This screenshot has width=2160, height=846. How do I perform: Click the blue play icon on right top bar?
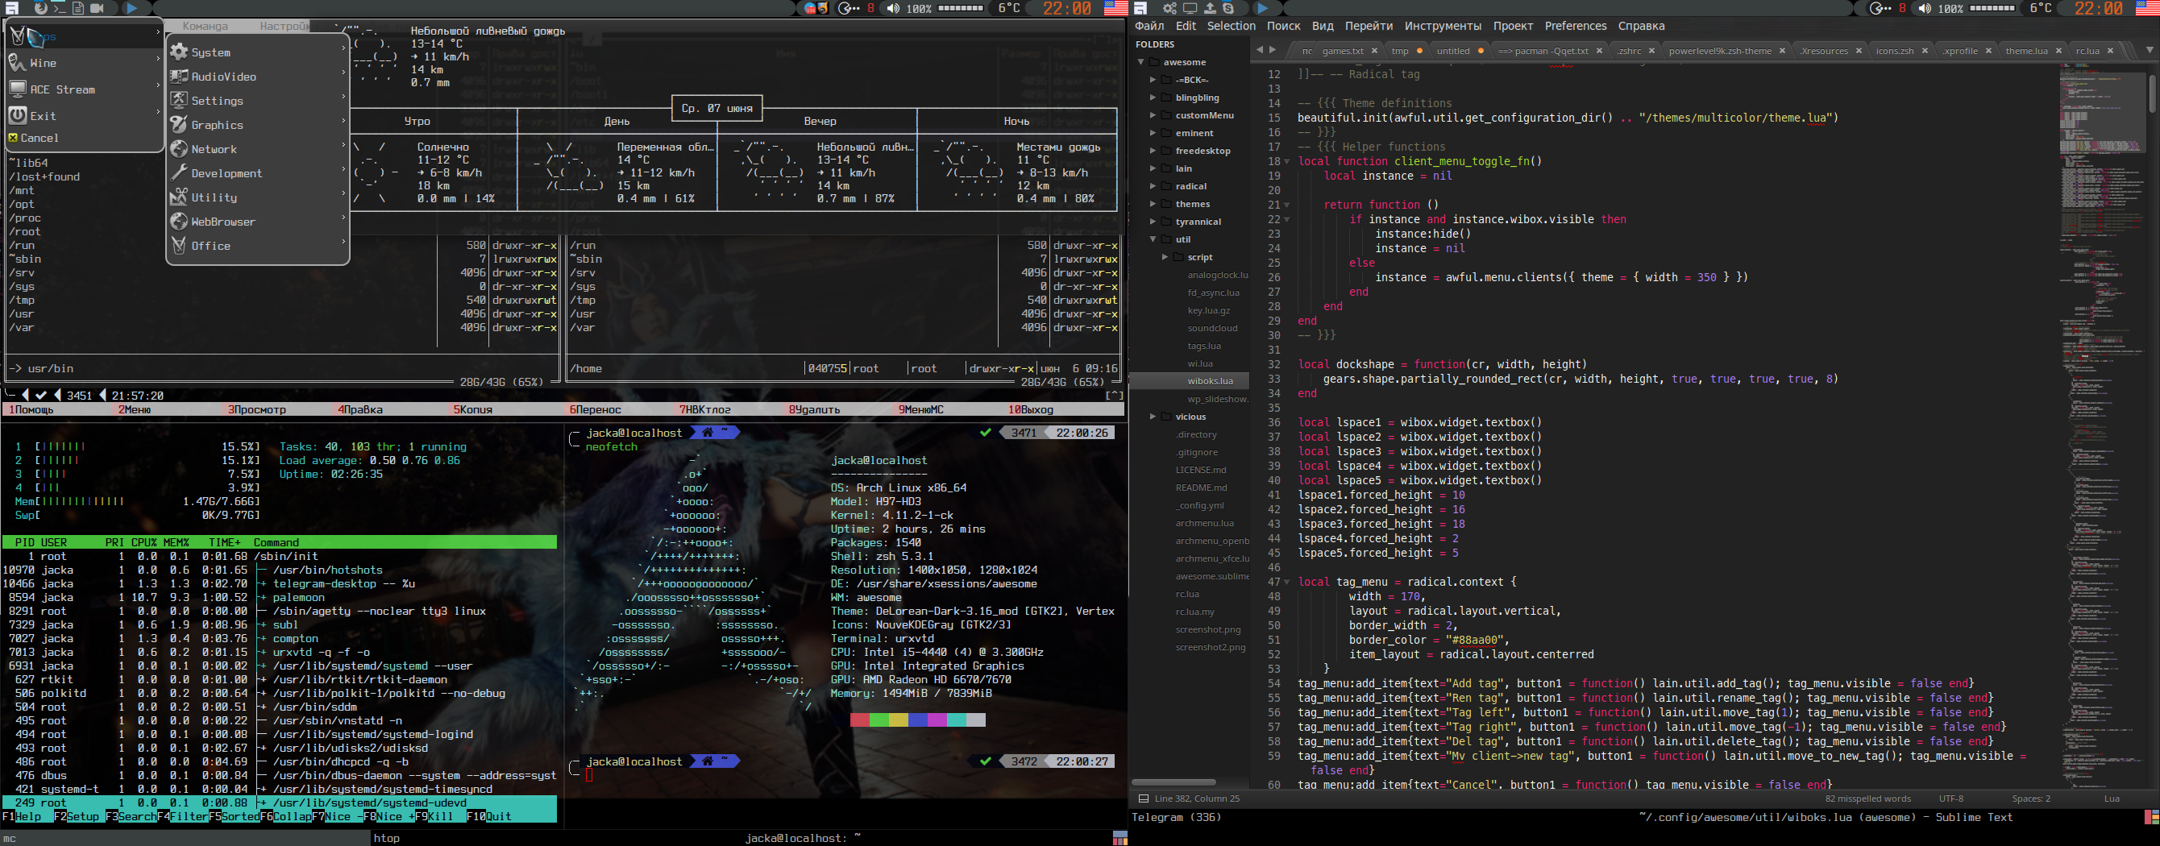pos(1262,8)
